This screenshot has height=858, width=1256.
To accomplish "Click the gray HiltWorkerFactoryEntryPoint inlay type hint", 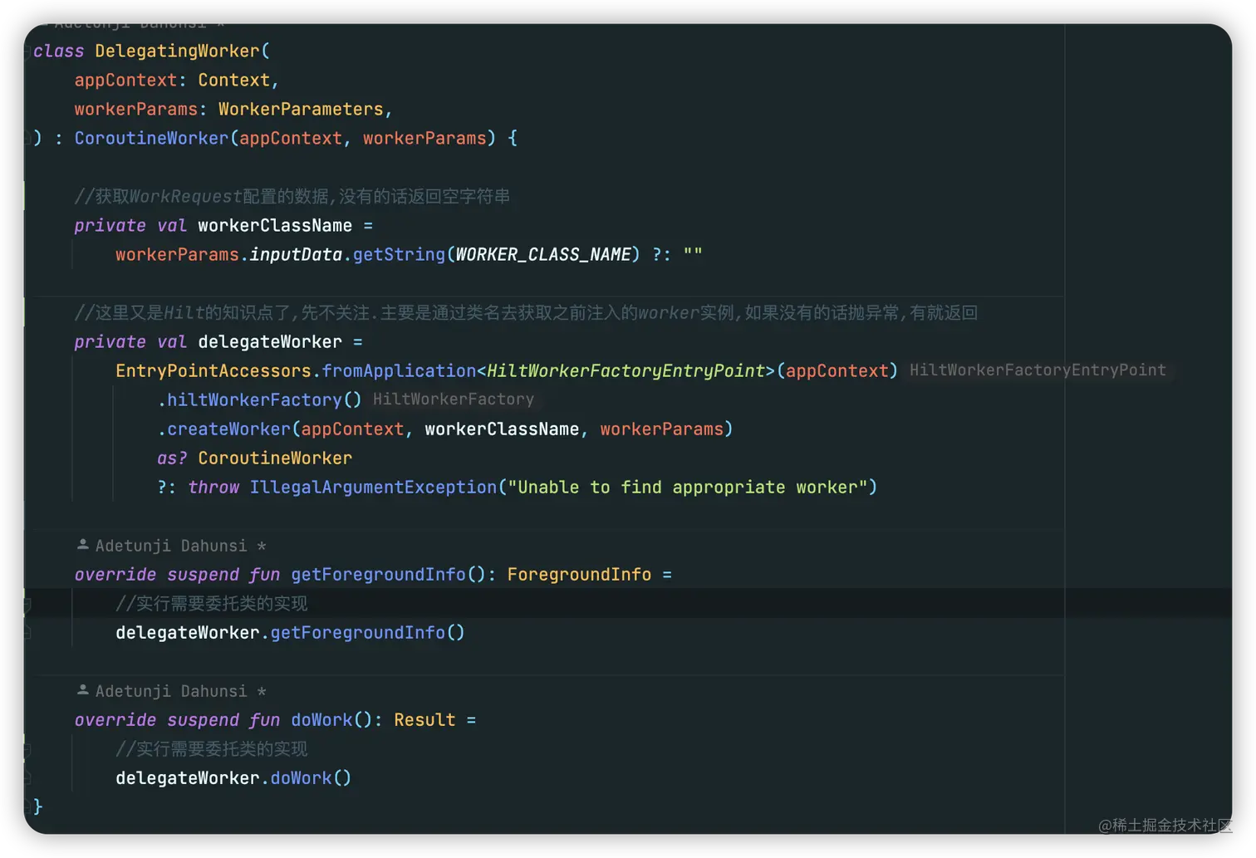I will (1038, 370).
